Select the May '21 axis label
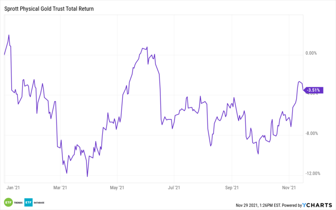This screenshot has width=336, height=210. (x=116, y=188)
